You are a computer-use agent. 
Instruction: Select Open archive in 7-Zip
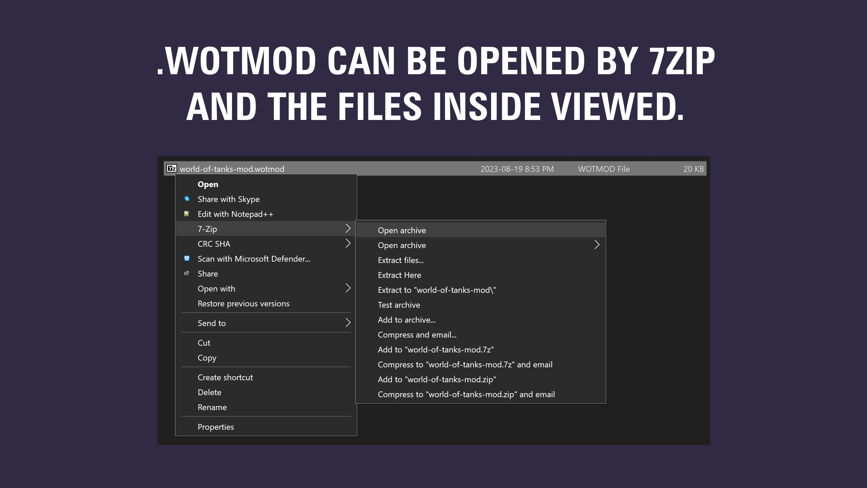[402, 229]
